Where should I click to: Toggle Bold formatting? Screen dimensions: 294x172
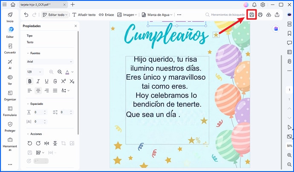tap(30, 81)
